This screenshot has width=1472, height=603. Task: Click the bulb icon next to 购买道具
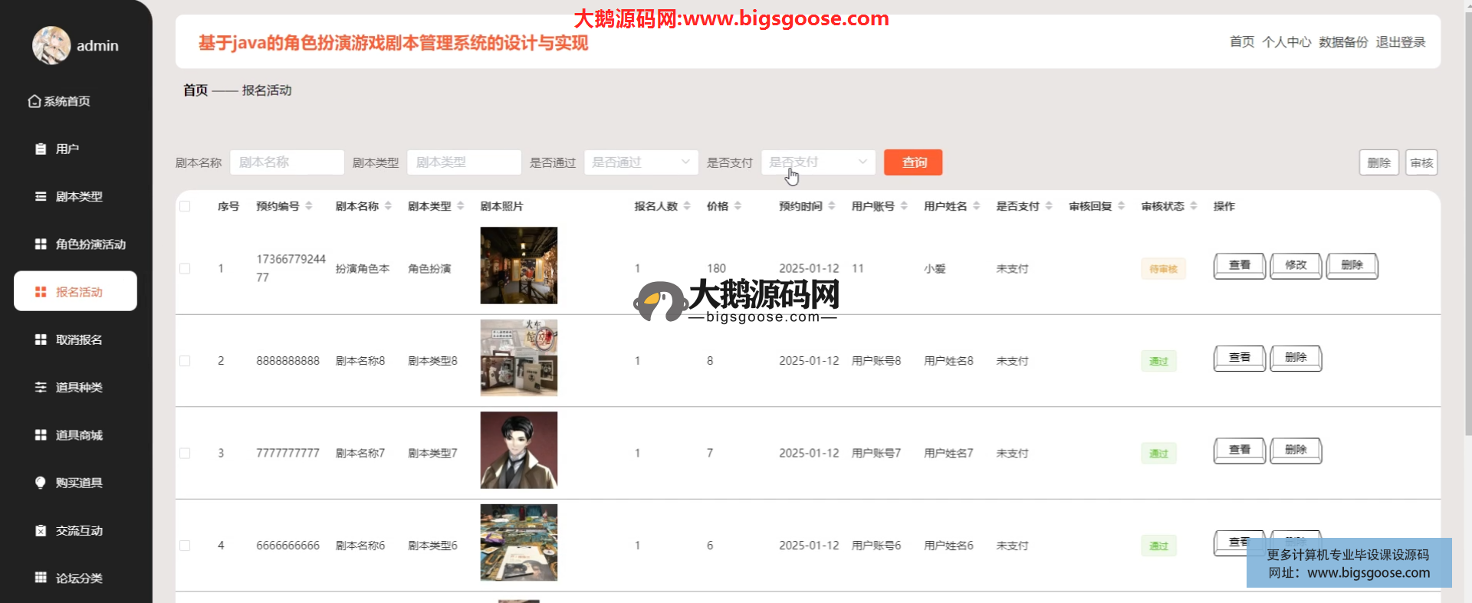(x=41, y=482)
